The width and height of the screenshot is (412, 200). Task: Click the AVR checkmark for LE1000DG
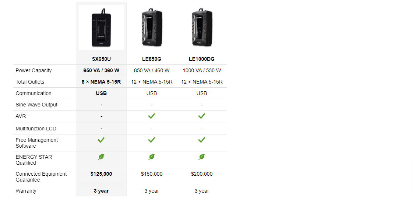coord(201,116)
